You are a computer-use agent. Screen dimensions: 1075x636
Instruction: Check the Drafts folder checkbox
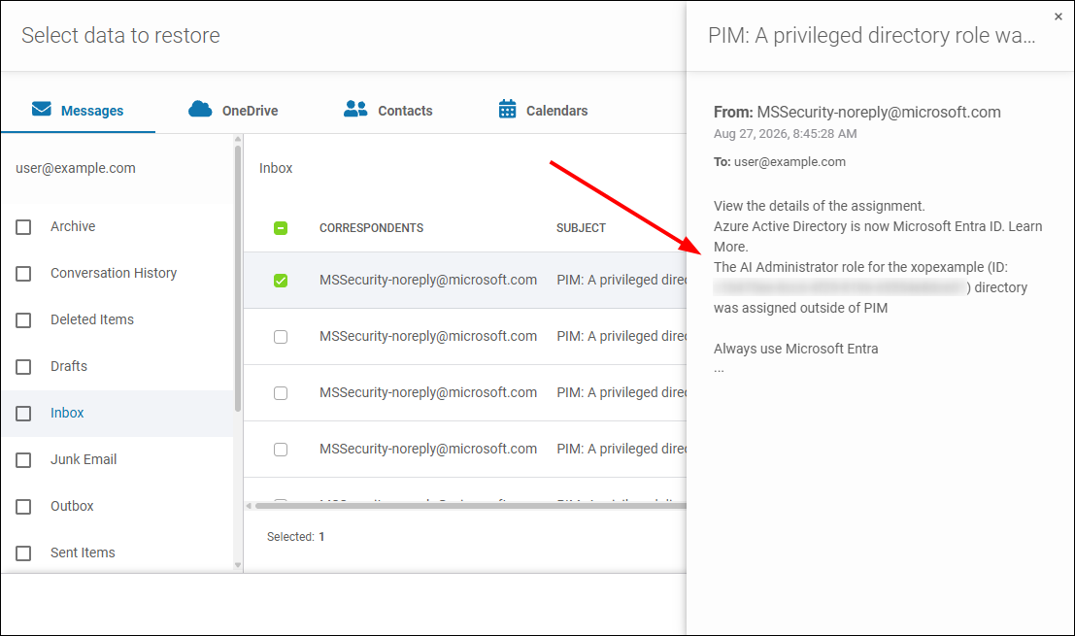coord(23,367)
